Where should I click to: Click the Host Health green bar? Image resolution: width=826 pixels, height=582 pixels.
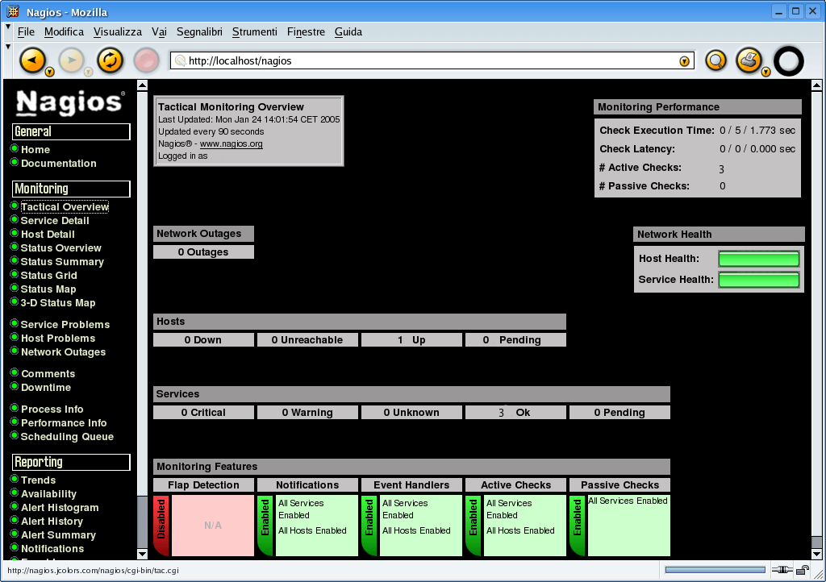pos(758,259)
